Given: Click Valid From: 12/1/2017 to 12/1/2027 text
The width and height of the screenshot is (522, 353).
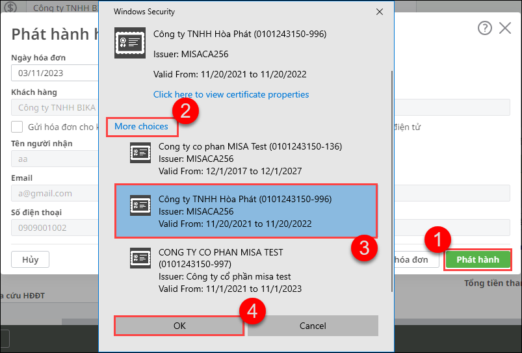Looking at the screenshot, I should [230, 171].
